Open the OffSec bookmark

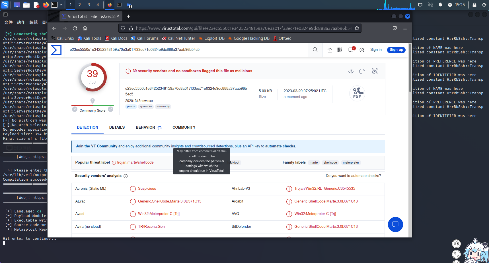[282, 38]
